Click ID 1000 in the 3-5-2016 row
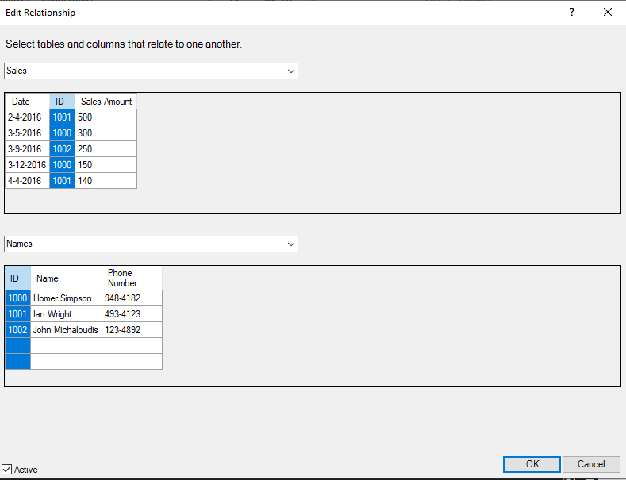The image size is (626, 480). 62,133
